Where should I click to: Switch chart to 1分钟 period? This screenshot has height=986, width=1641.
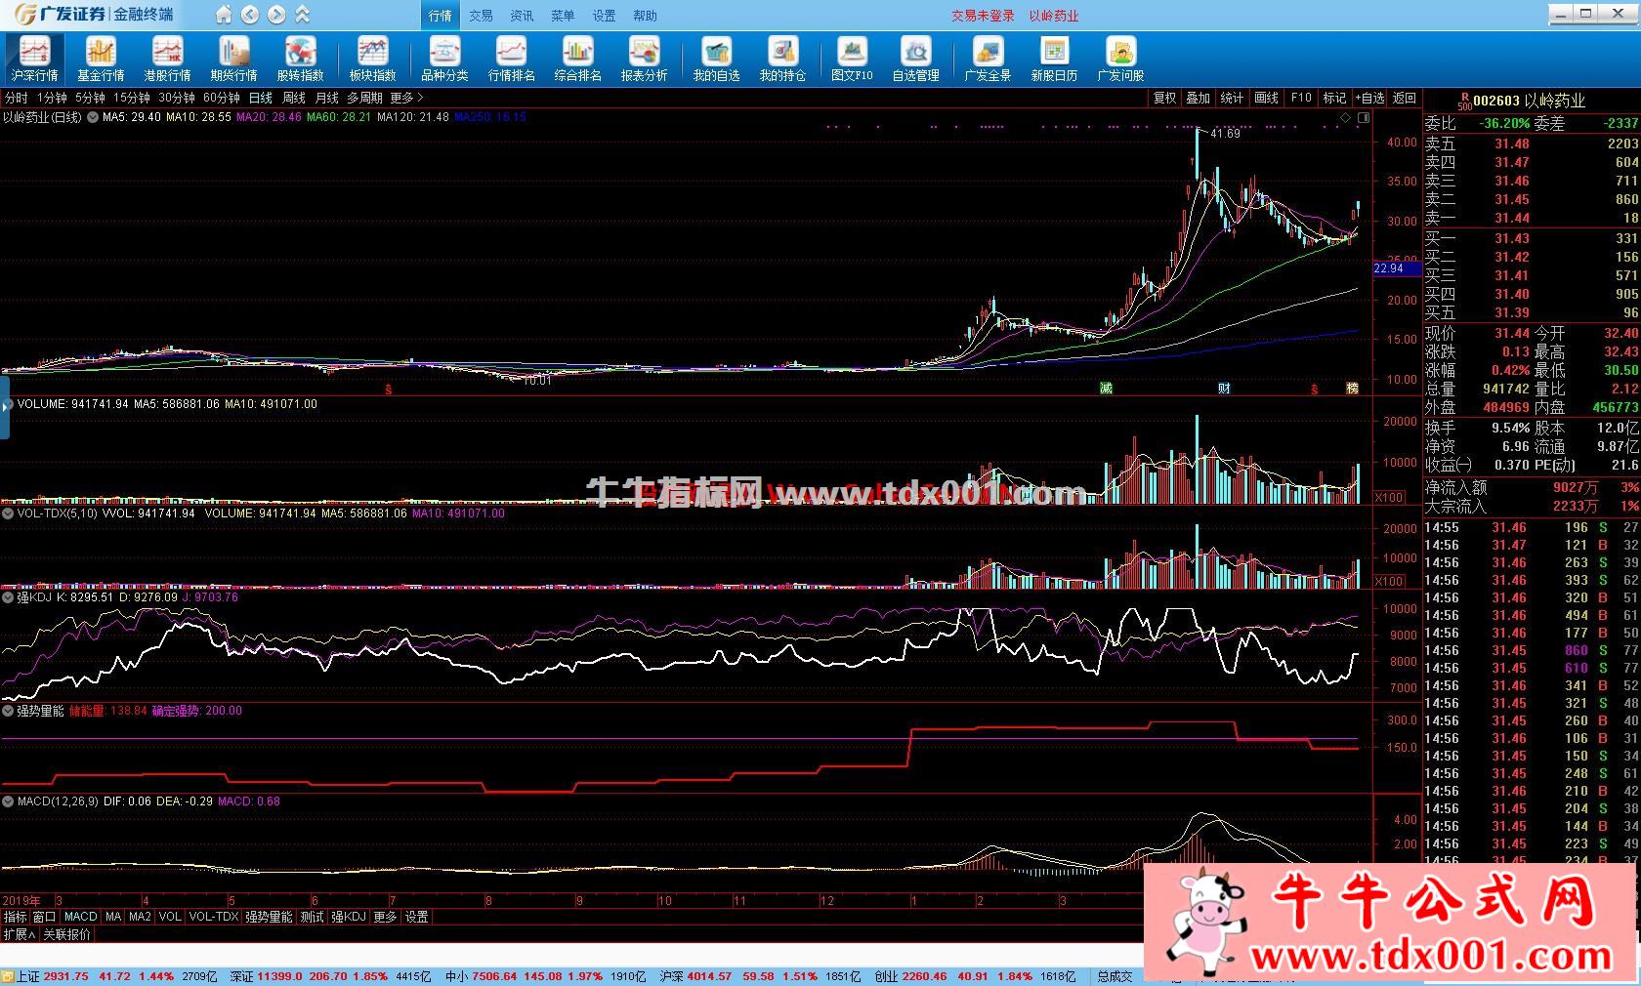click(x=52, y=98)
